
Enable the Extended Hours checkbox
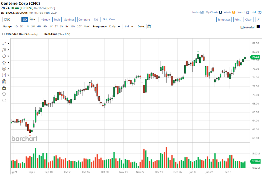(x=4, y=34)
